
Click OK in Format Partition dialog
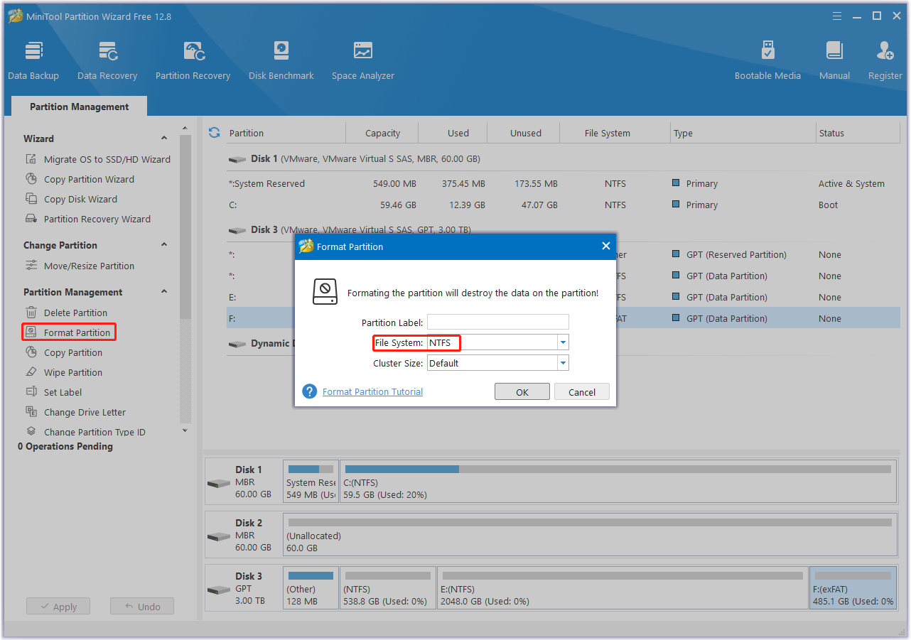click(522, 392)
